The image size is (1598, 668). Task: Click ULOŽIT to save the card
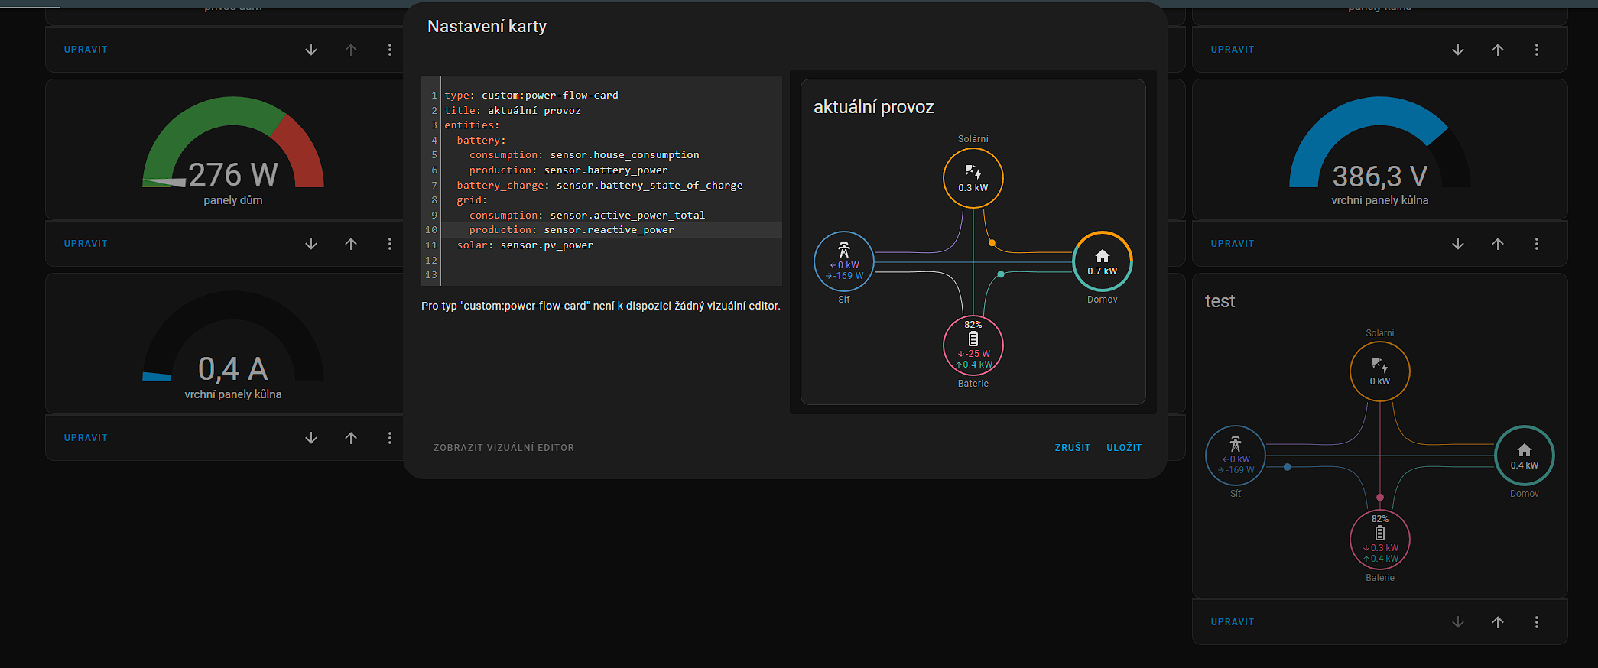(x=1124, y=448)
